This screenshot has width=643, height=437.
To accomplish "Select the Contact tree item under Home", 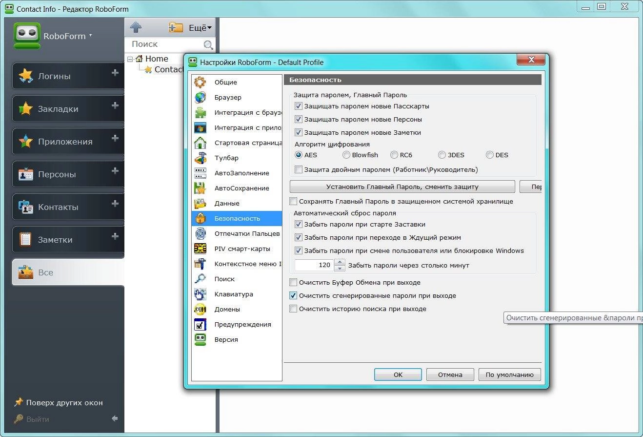I will [x=164, y=69].
